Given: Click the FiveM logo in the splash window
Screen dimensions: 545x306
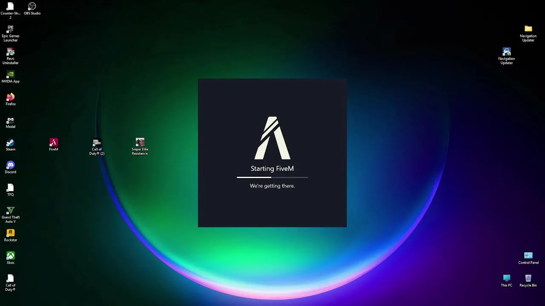Looking at the screenshot, I should tap(272, 138).
